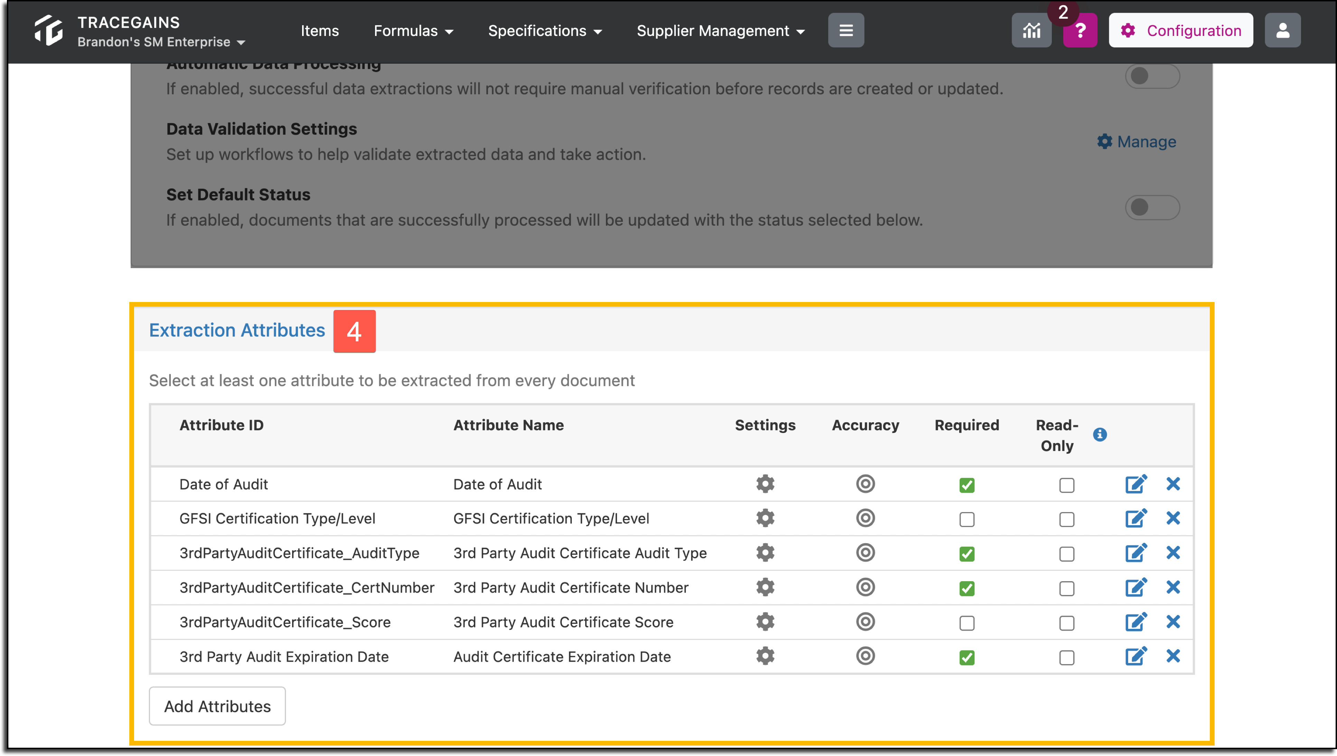Open the Configuration page

pos(1181,31)
